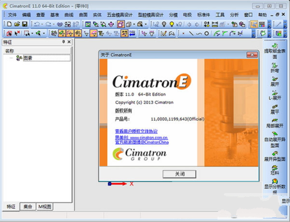Draw a point with the red dot tool
Screen dimensions: 290x222
click(183, 33)
